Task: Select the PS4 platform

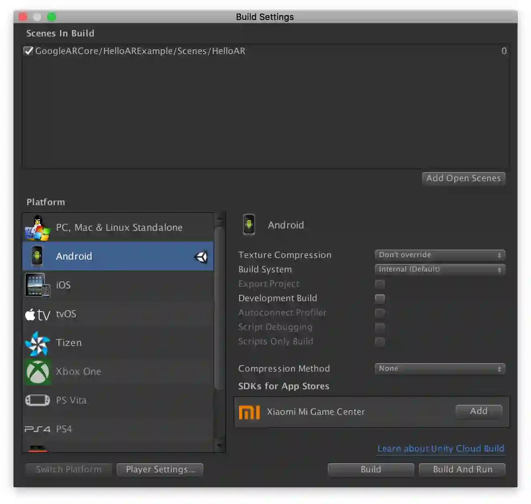Action: [118, 429]
